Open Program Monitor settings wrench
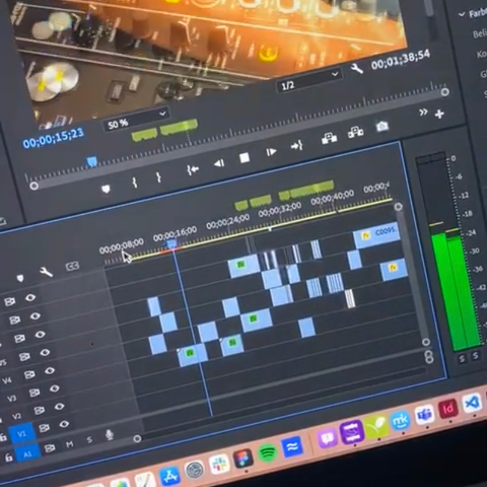Image resolution: width=487 pixels, height=487 pixels. [x=357, y=68]
